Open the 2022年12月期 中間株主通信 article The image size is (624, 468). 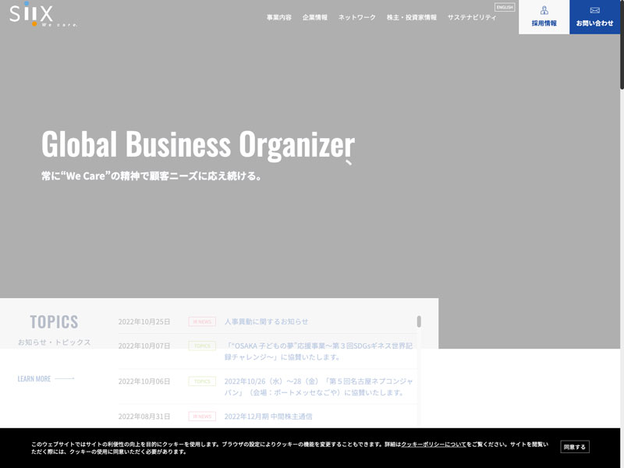coord(268,417)
